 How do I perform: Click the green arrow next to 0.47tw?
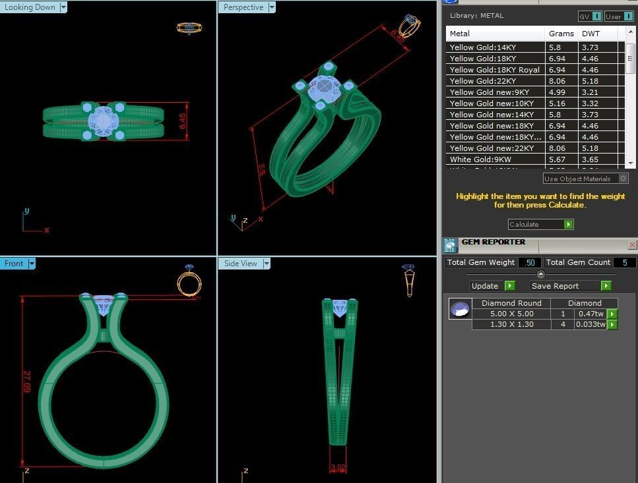pos(612,314)
